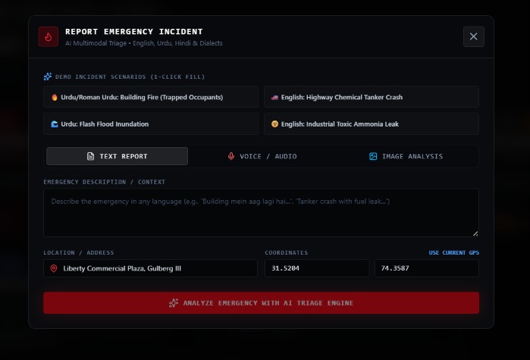530x360 pixels.
Task: Click the truck icon on Tanker Crash scenario
Action: click(274, 97)
